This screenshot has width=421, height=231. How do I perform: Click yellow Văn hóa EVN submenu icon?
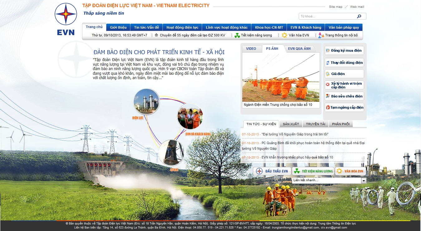pyautogui.click(x=284, y=35)
